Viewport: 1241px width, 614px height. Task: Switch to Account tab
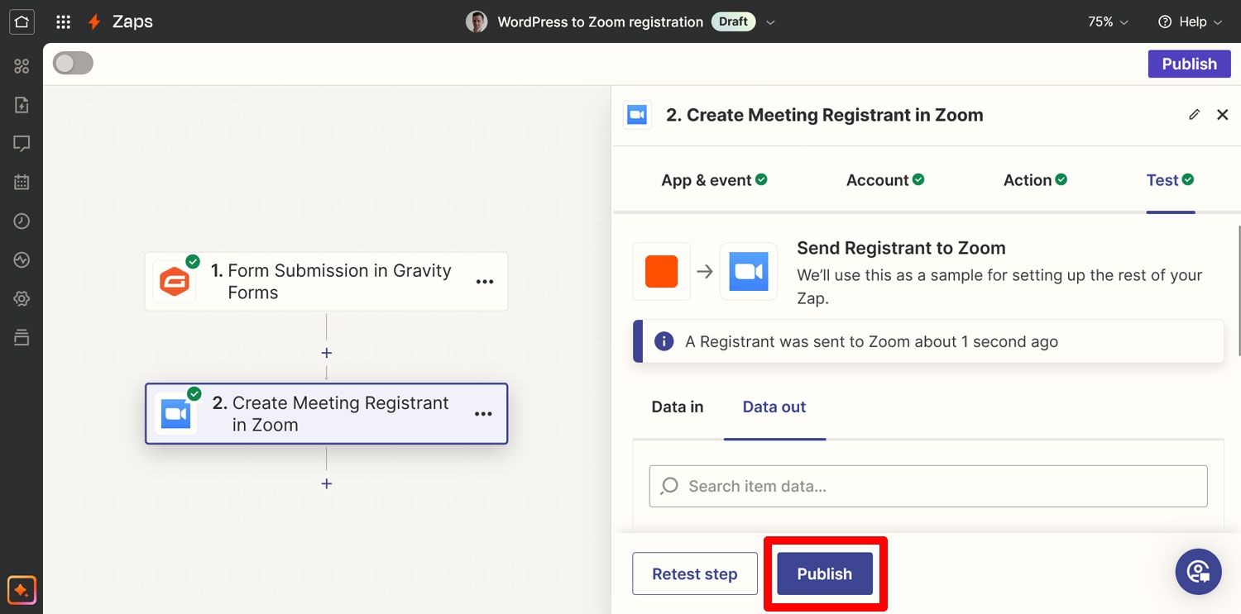885,180
